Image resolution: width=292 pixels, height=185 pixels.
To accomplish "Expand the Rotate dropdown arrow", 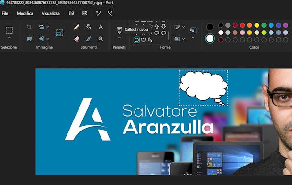I will (48, 27).
